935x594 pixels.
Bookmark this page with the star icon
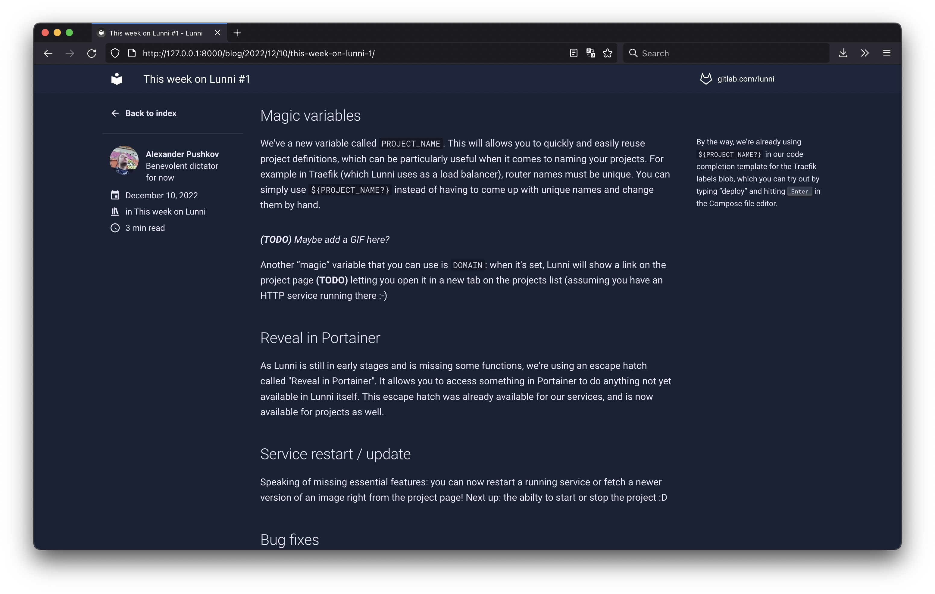[x=608, y=53]
